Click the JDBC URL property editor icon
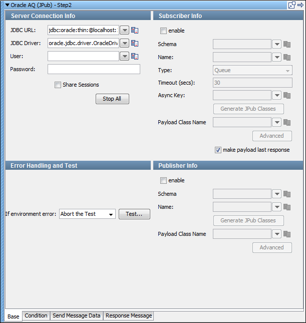This screenshot has width=306, height=323. coord(135,30)
